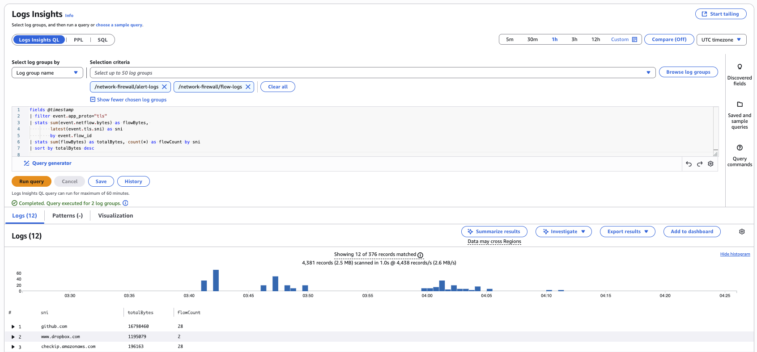Click the undo arrow in query editor
757x352 pixels.
pyautogui.click(x=689, y=164)
